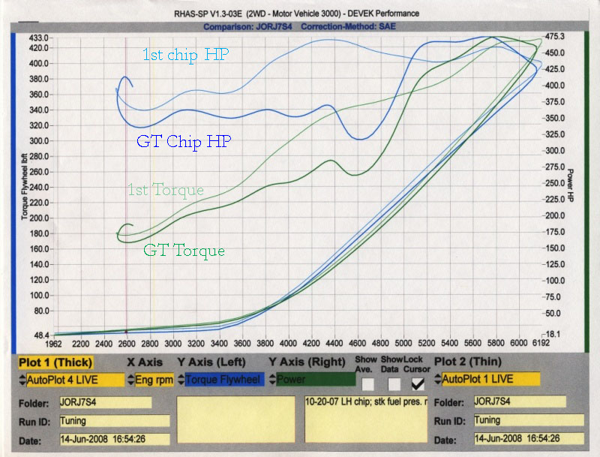
Task: Click the GT Torque curve label
Action: coord(184,251)
